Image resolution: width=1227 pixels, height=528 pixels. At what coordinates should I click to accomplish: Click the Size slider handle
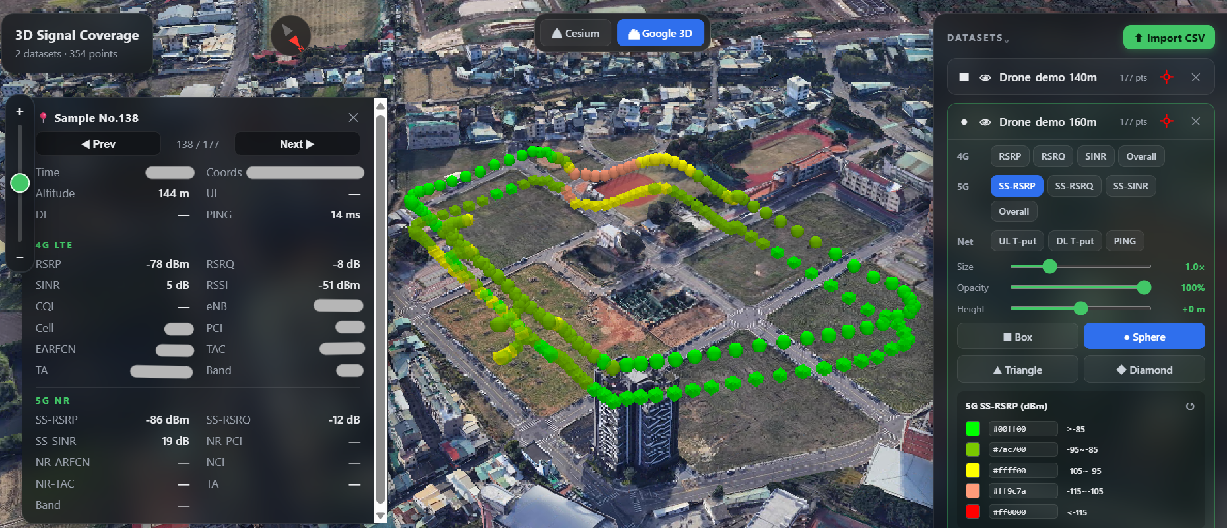tap(1049, 266)
